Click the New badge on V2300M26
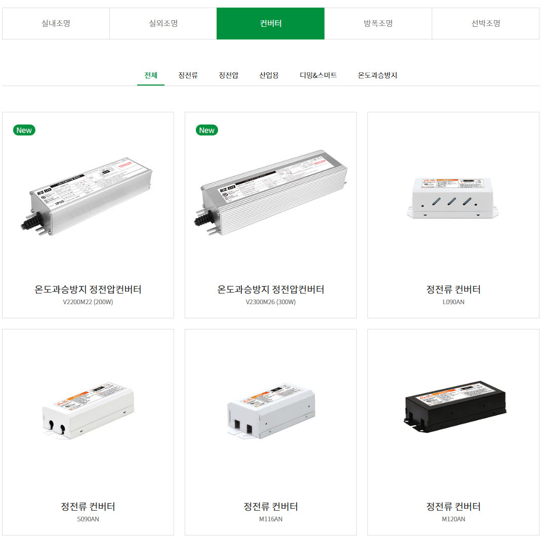The image size is (541, 538). 206,130
